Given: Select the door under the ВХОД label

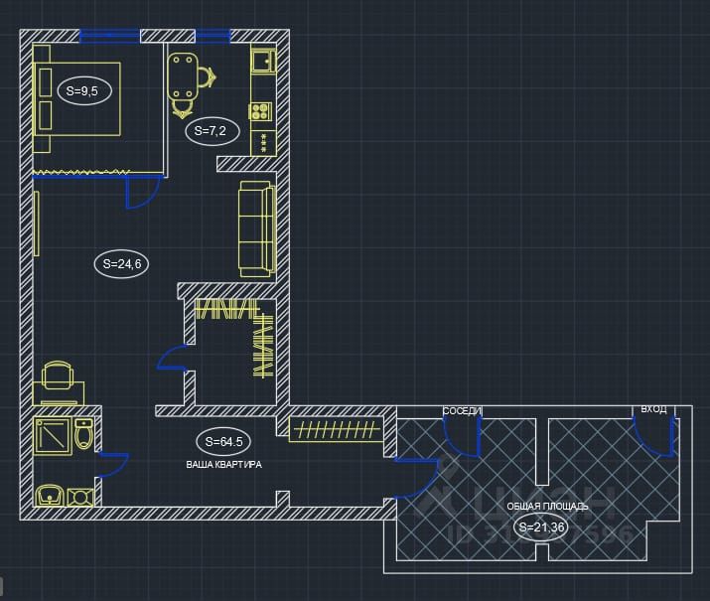Looking at the screenshot, I should coord(655,437).
